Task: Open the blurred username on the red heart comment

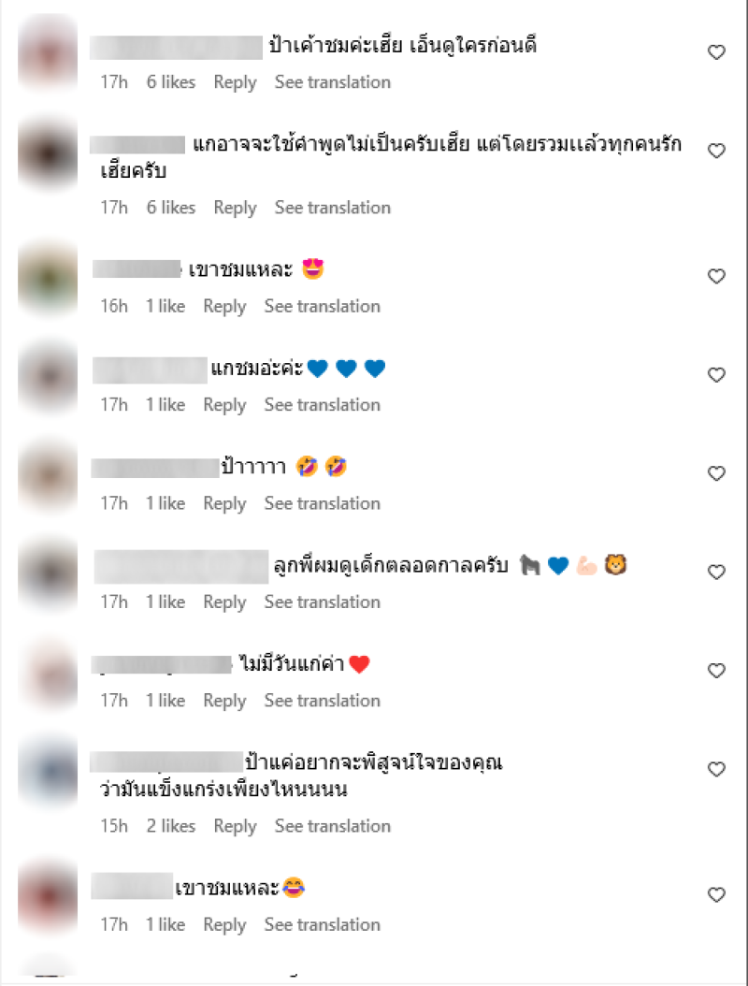Action: 162,665
